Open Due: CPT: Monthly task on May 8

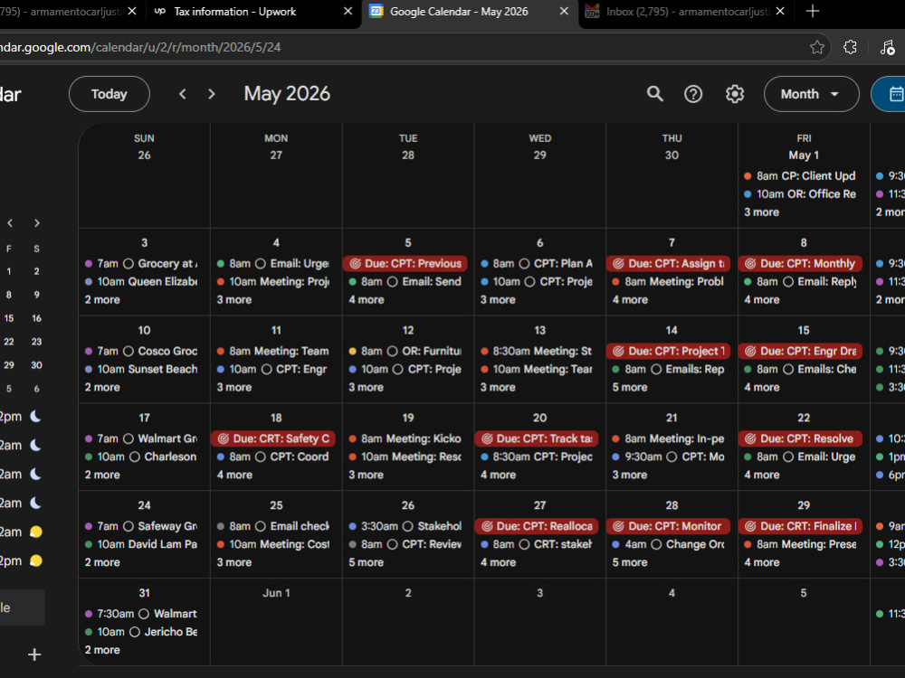800,263
